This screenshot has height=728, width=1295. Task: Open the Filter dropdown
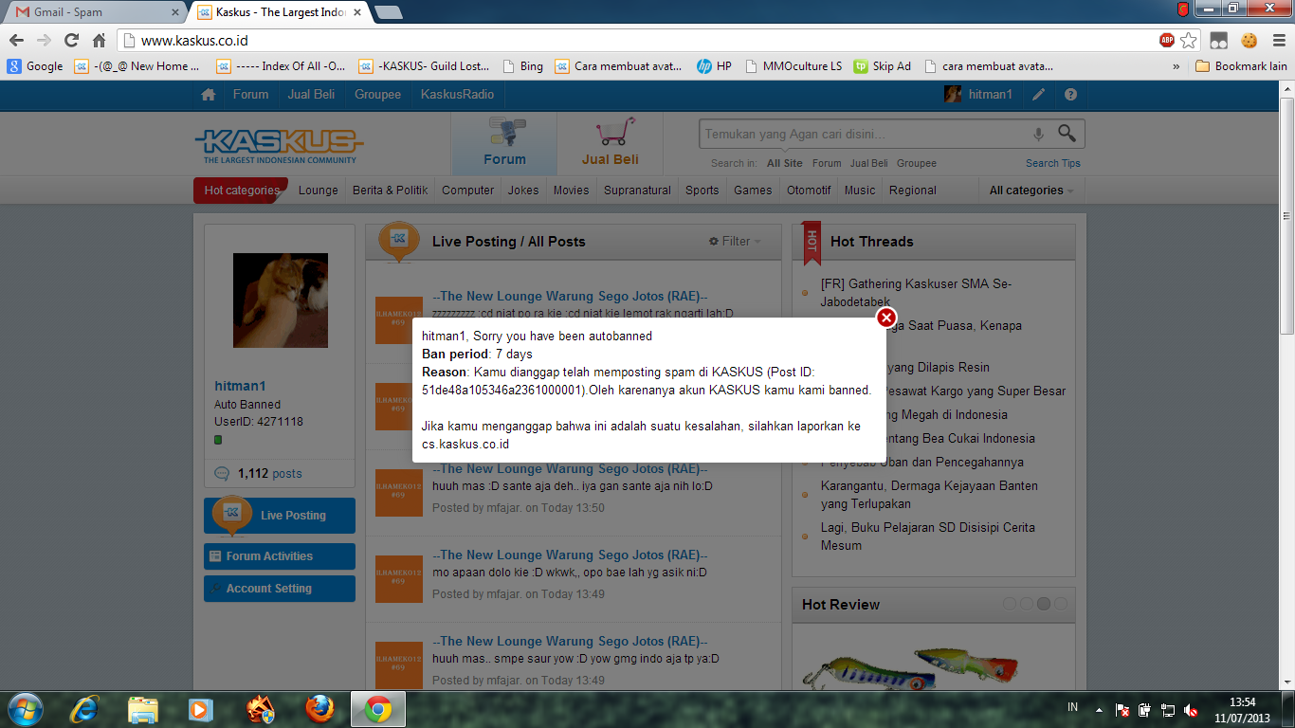pos(735,242)
